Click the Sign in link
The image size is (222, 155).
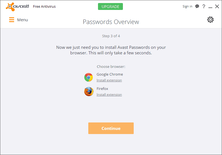(187, 7)
